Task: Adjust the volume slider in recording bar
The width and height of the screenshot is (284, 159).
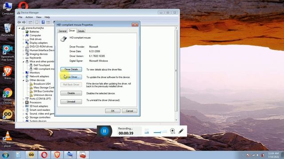Action: pyautogui.click(x=161, y=132)
